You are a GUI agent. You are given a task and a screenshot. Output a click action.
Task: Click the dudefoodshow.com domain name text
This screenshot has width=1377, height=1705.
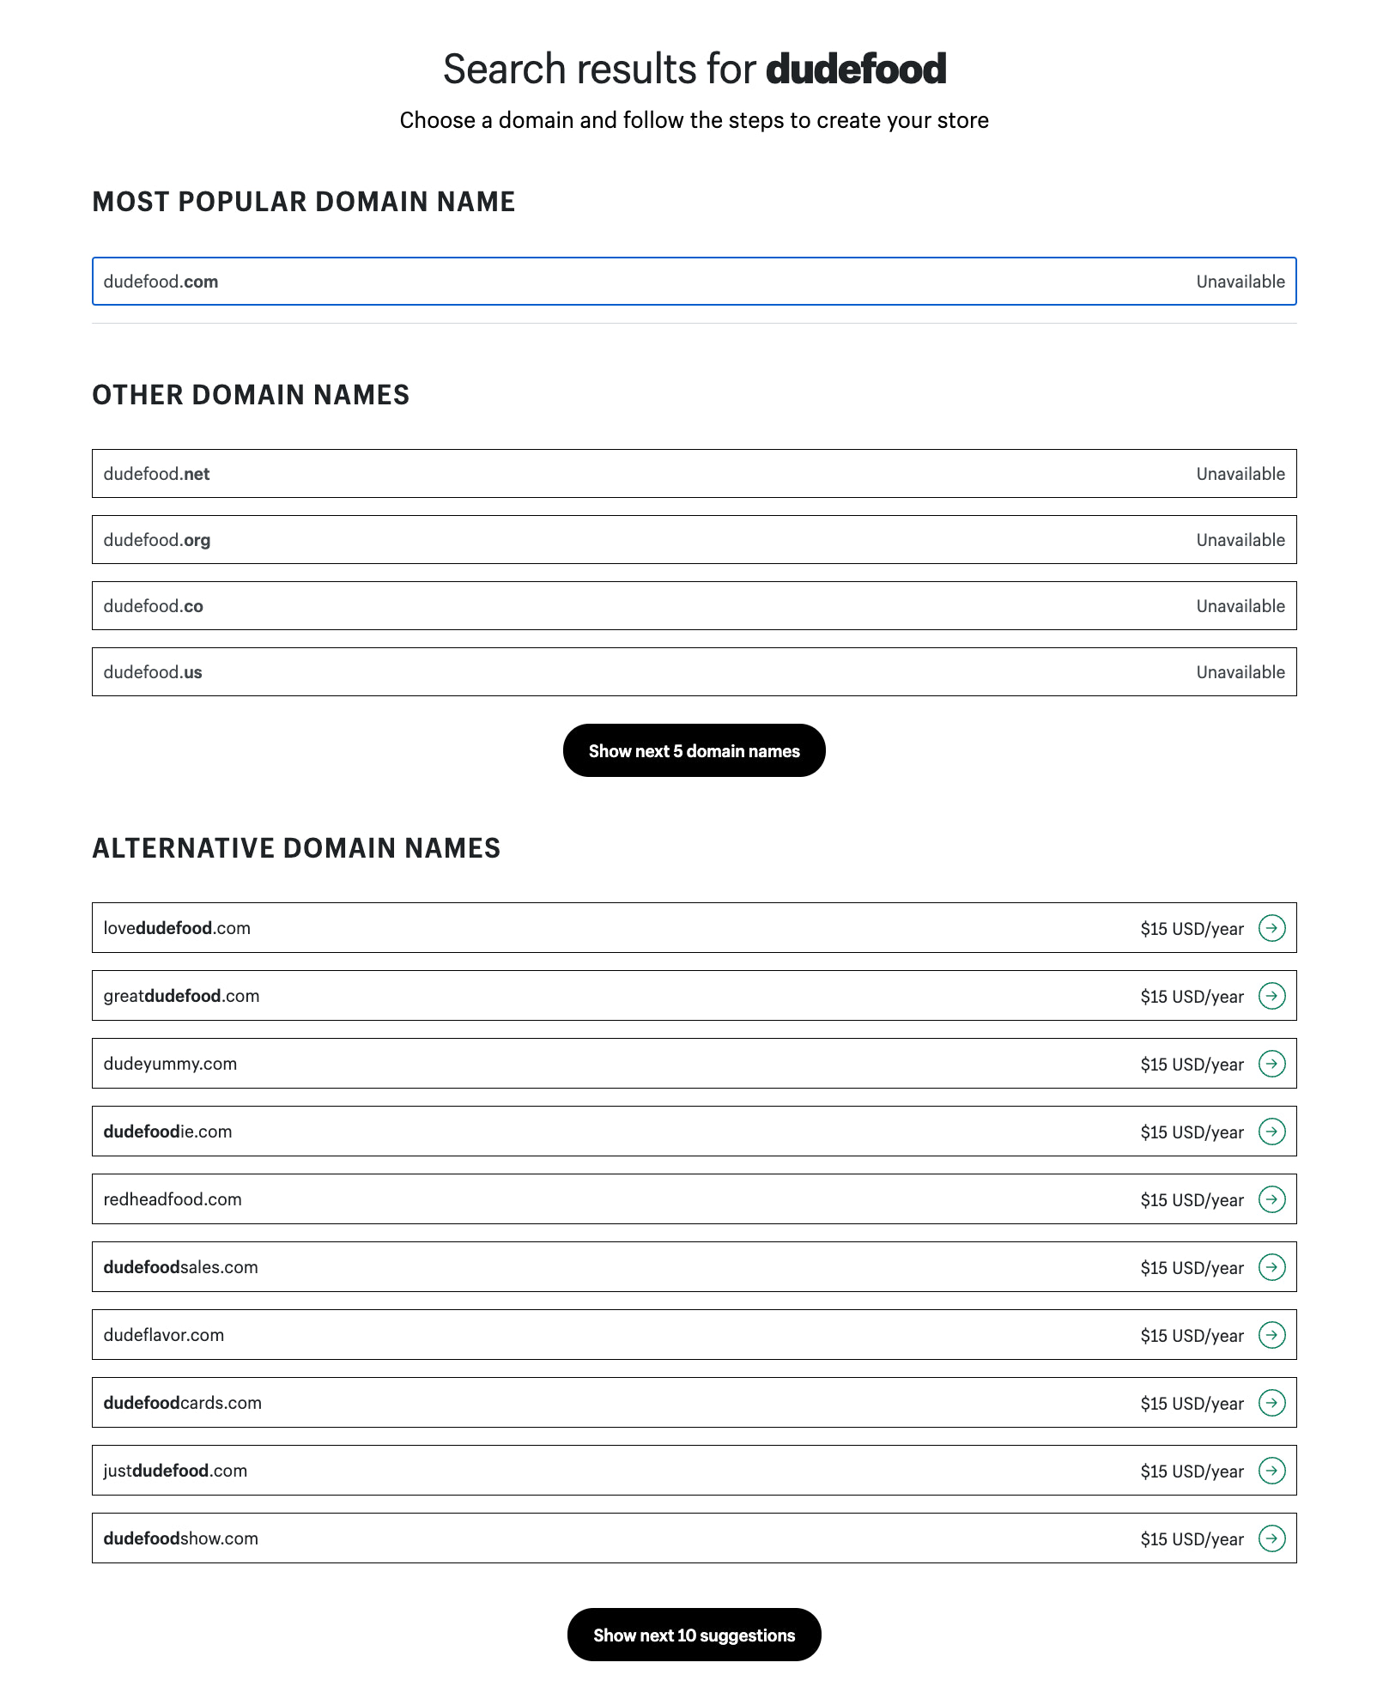[180, 1538]
